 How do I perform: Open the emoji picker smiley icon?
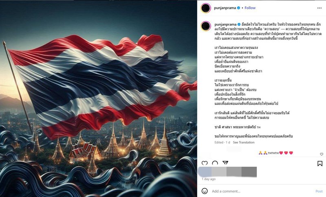[x=205, y=191]
